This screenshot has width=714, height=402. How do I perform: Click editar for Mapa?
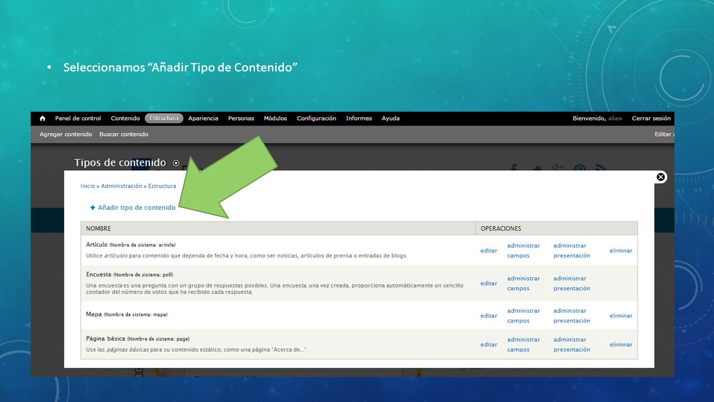(489, 316)
